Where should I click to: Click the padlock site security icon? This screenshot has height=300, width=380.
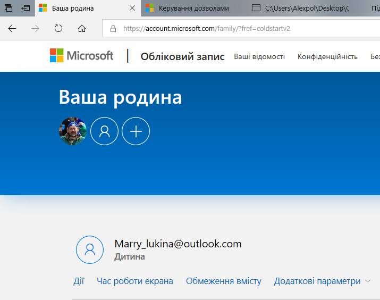pos(113,29)
